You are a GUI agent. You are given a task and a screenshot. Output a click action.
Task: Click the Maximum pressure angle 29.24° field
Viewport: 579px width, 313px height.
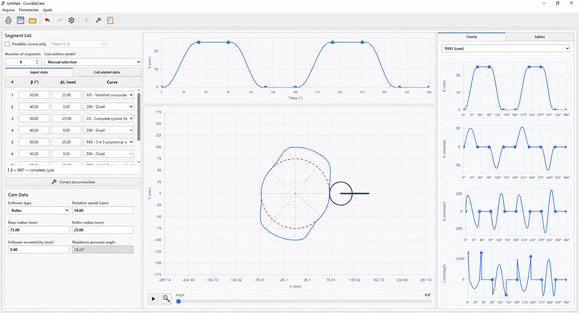103,250
